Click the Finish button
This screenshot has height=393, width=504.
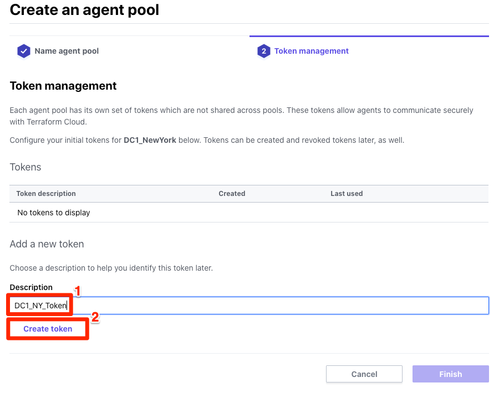(450, 374)
